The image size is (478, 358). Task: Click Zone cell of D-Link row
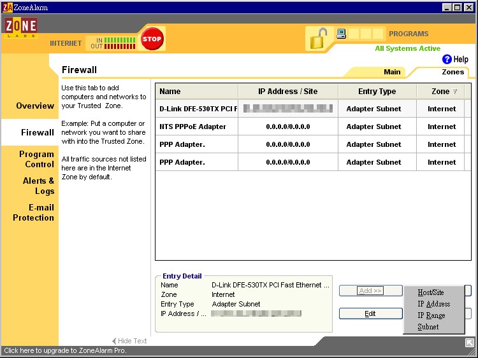[442, 109]
